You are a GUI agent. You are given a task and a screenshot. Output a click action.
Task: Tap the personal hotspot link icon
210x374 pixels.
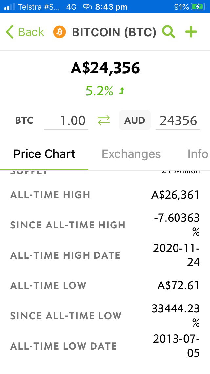(87, 7)
